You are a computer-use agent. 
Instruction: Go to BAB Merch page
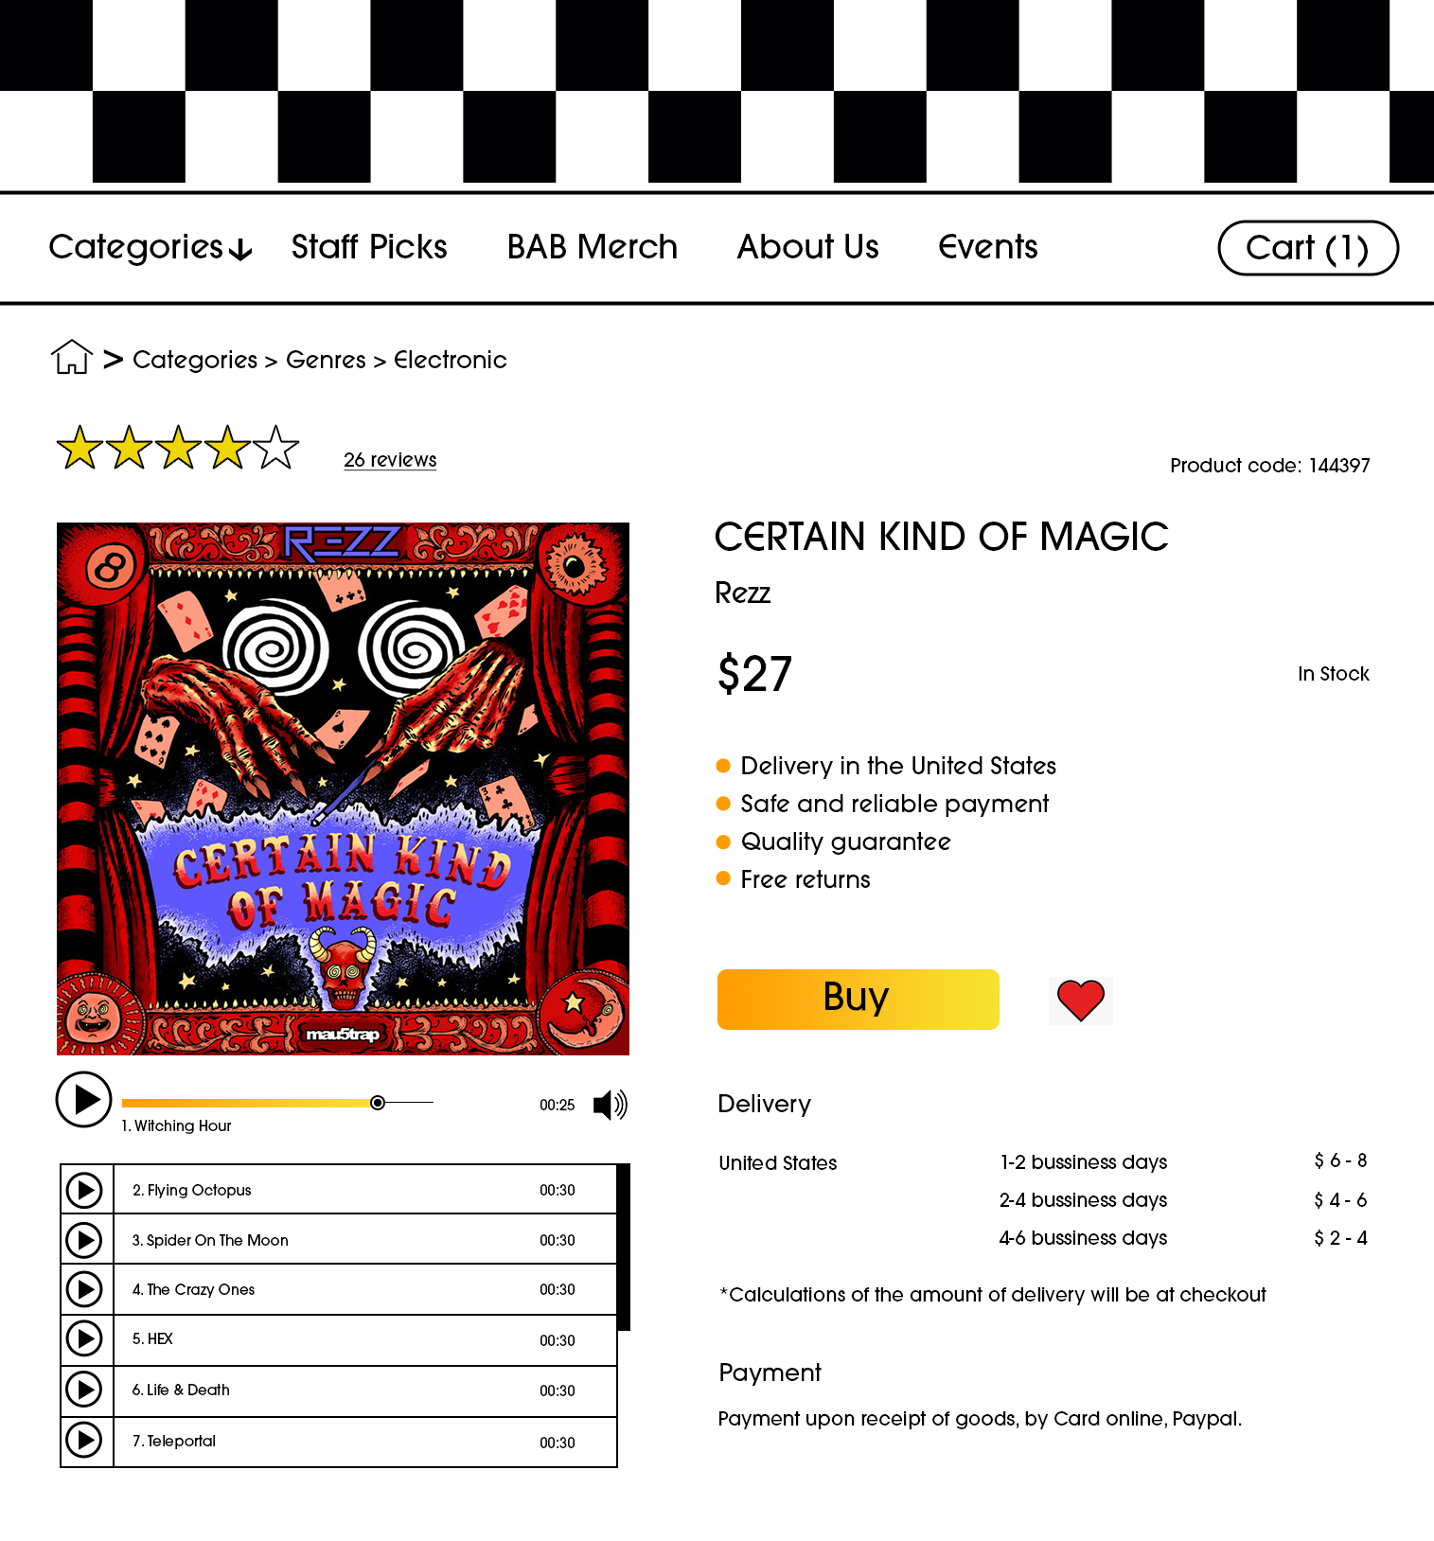(593, 247)
